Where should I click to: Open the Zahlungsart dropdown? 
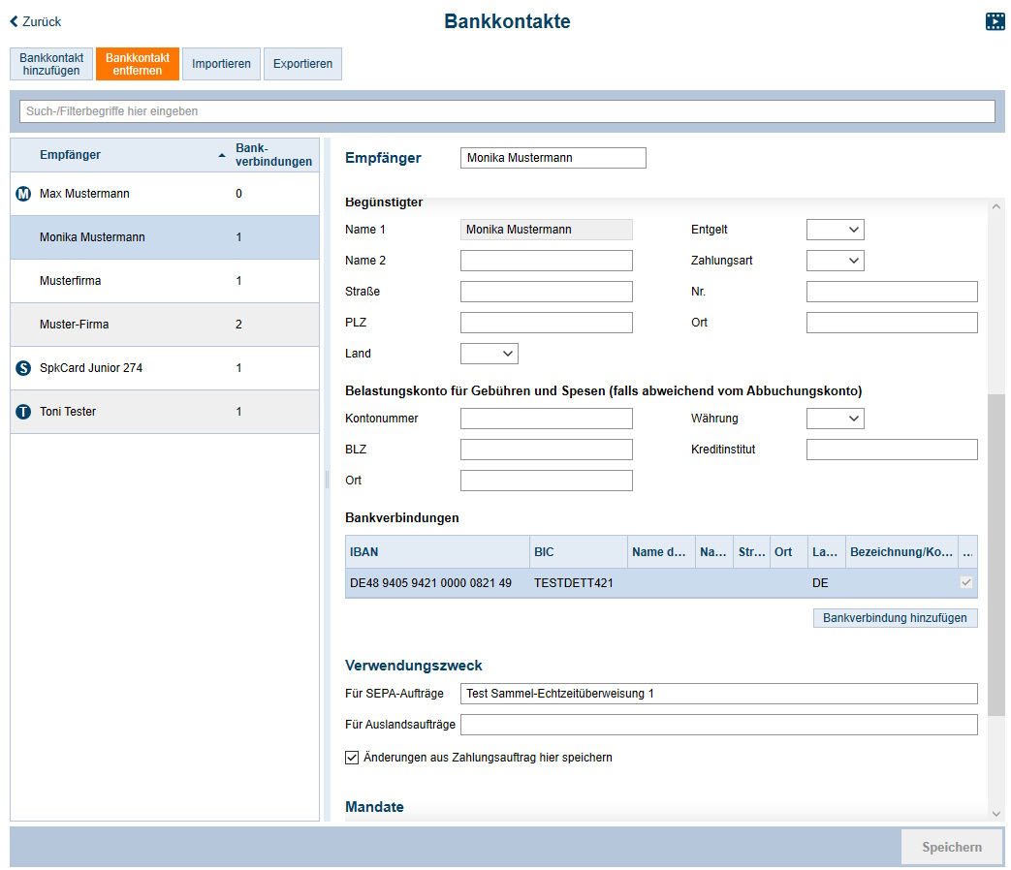point(835,261)
